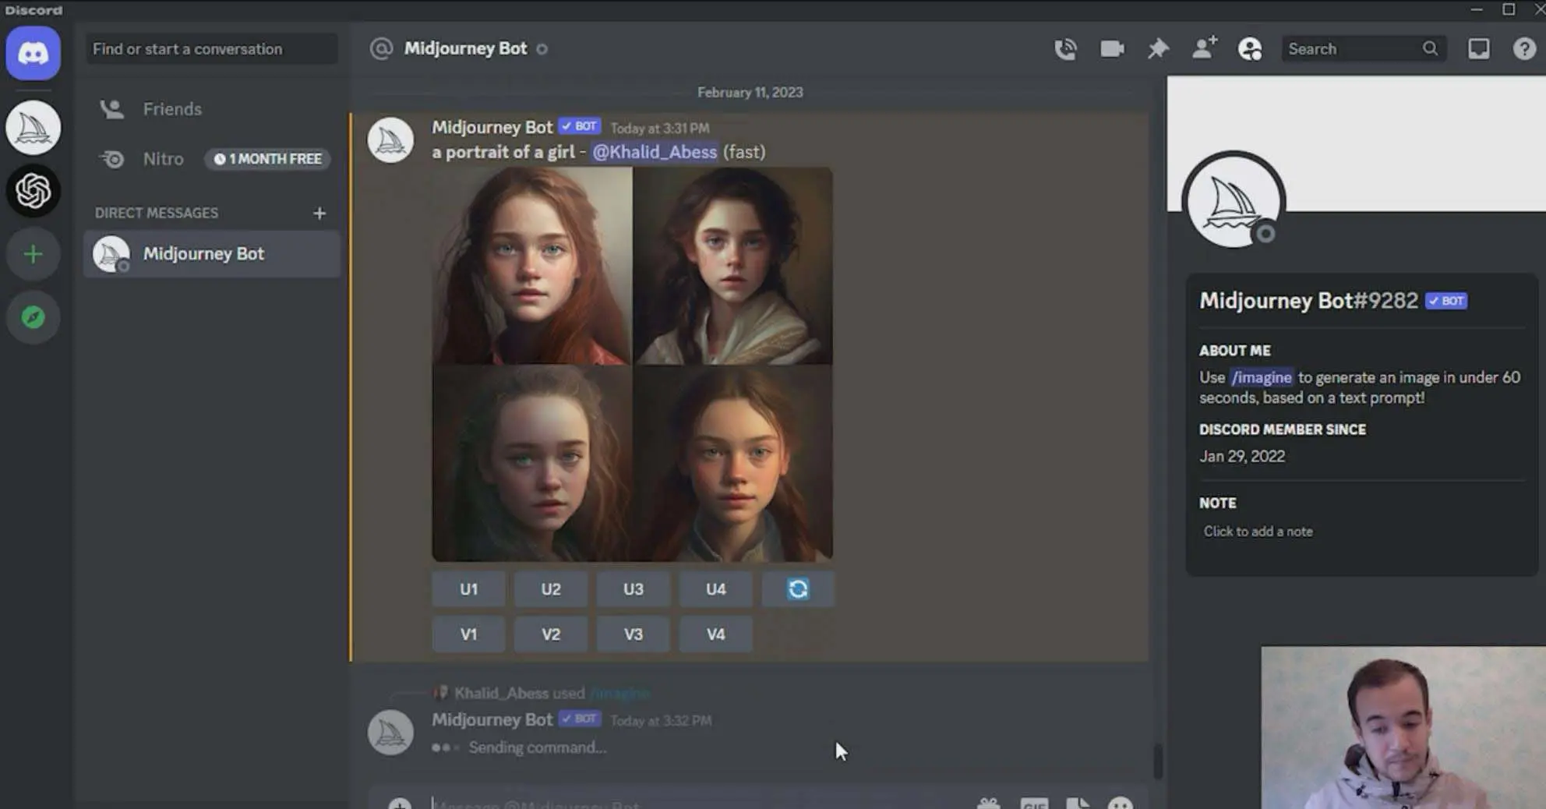Open pinned messages with the pin icon
The height and width of the screenshot is (809, 1546).
tap(1158, 49)
